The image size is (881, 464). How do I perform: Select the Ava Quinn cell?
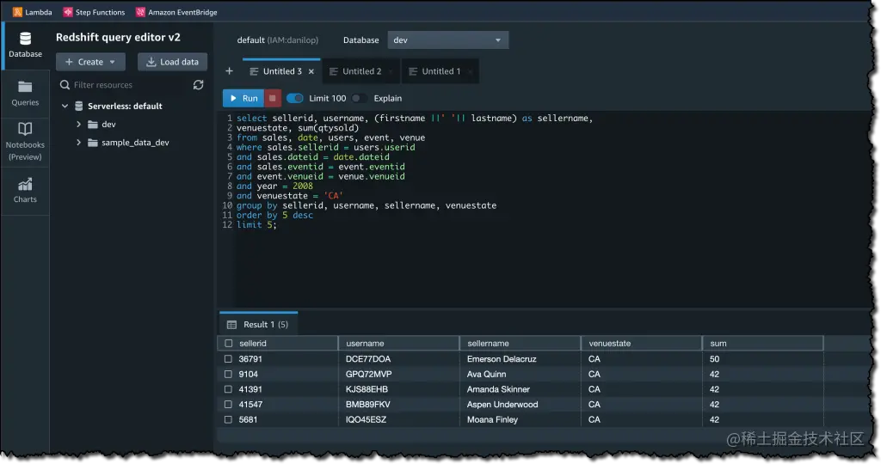pos(521,374)
